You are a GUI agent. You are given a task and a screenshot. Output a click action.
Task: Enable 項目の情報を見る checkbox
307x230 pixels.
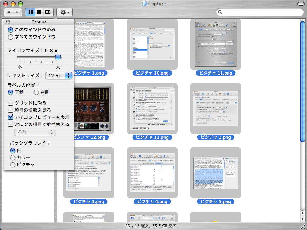11,110
